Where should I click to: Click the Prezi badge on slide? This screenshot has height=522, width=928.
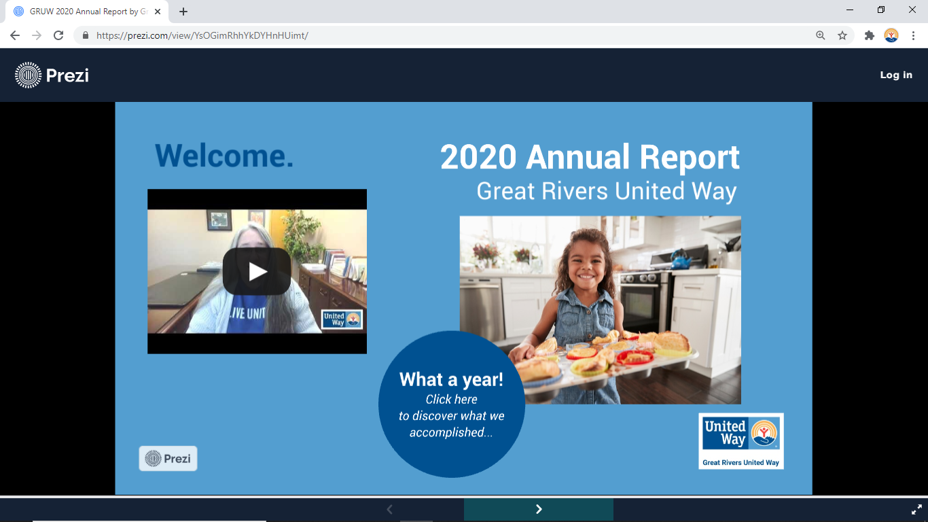(168, 459)
